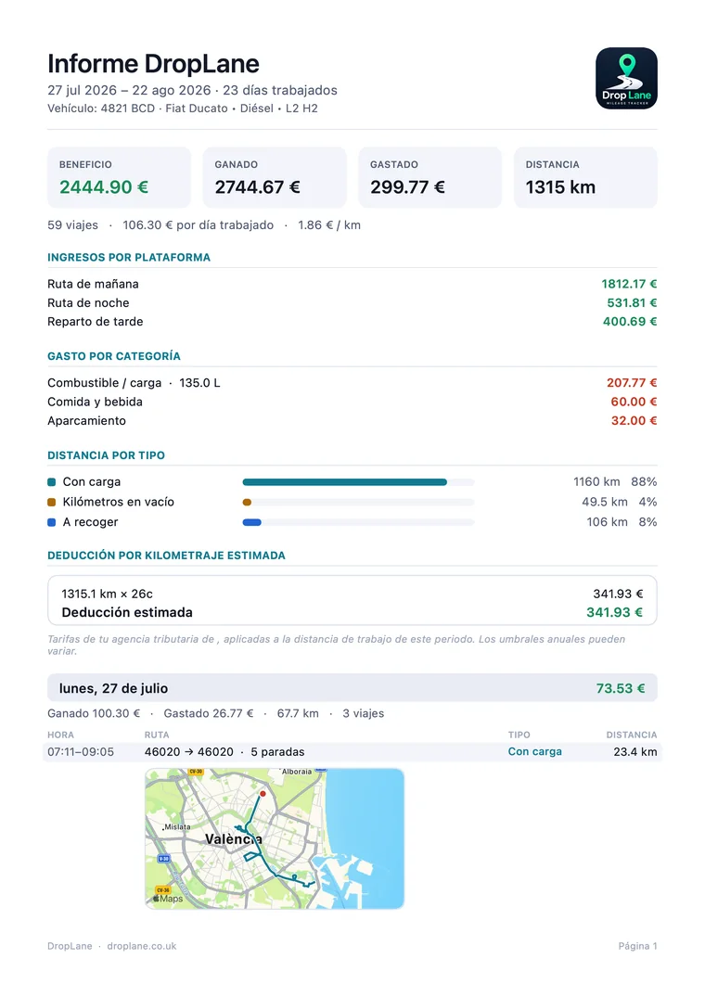705x997 pixels.
Task: Click the 07:11–09:05 trip time
Action: click(x=81, y=752)
